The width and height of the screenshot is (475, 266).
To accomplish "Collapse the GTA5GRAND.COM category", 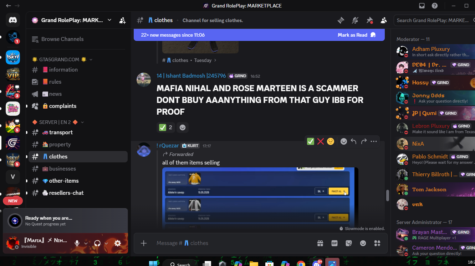I will [62, 59].
